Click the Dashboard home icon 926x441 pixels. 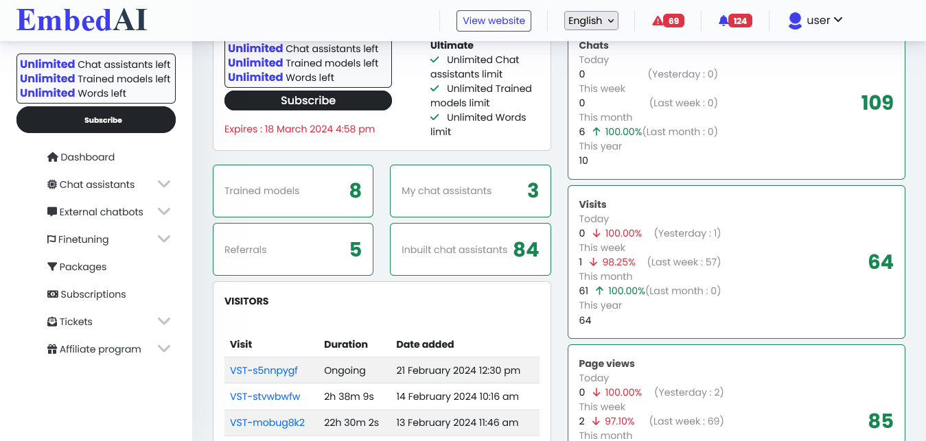52,157
